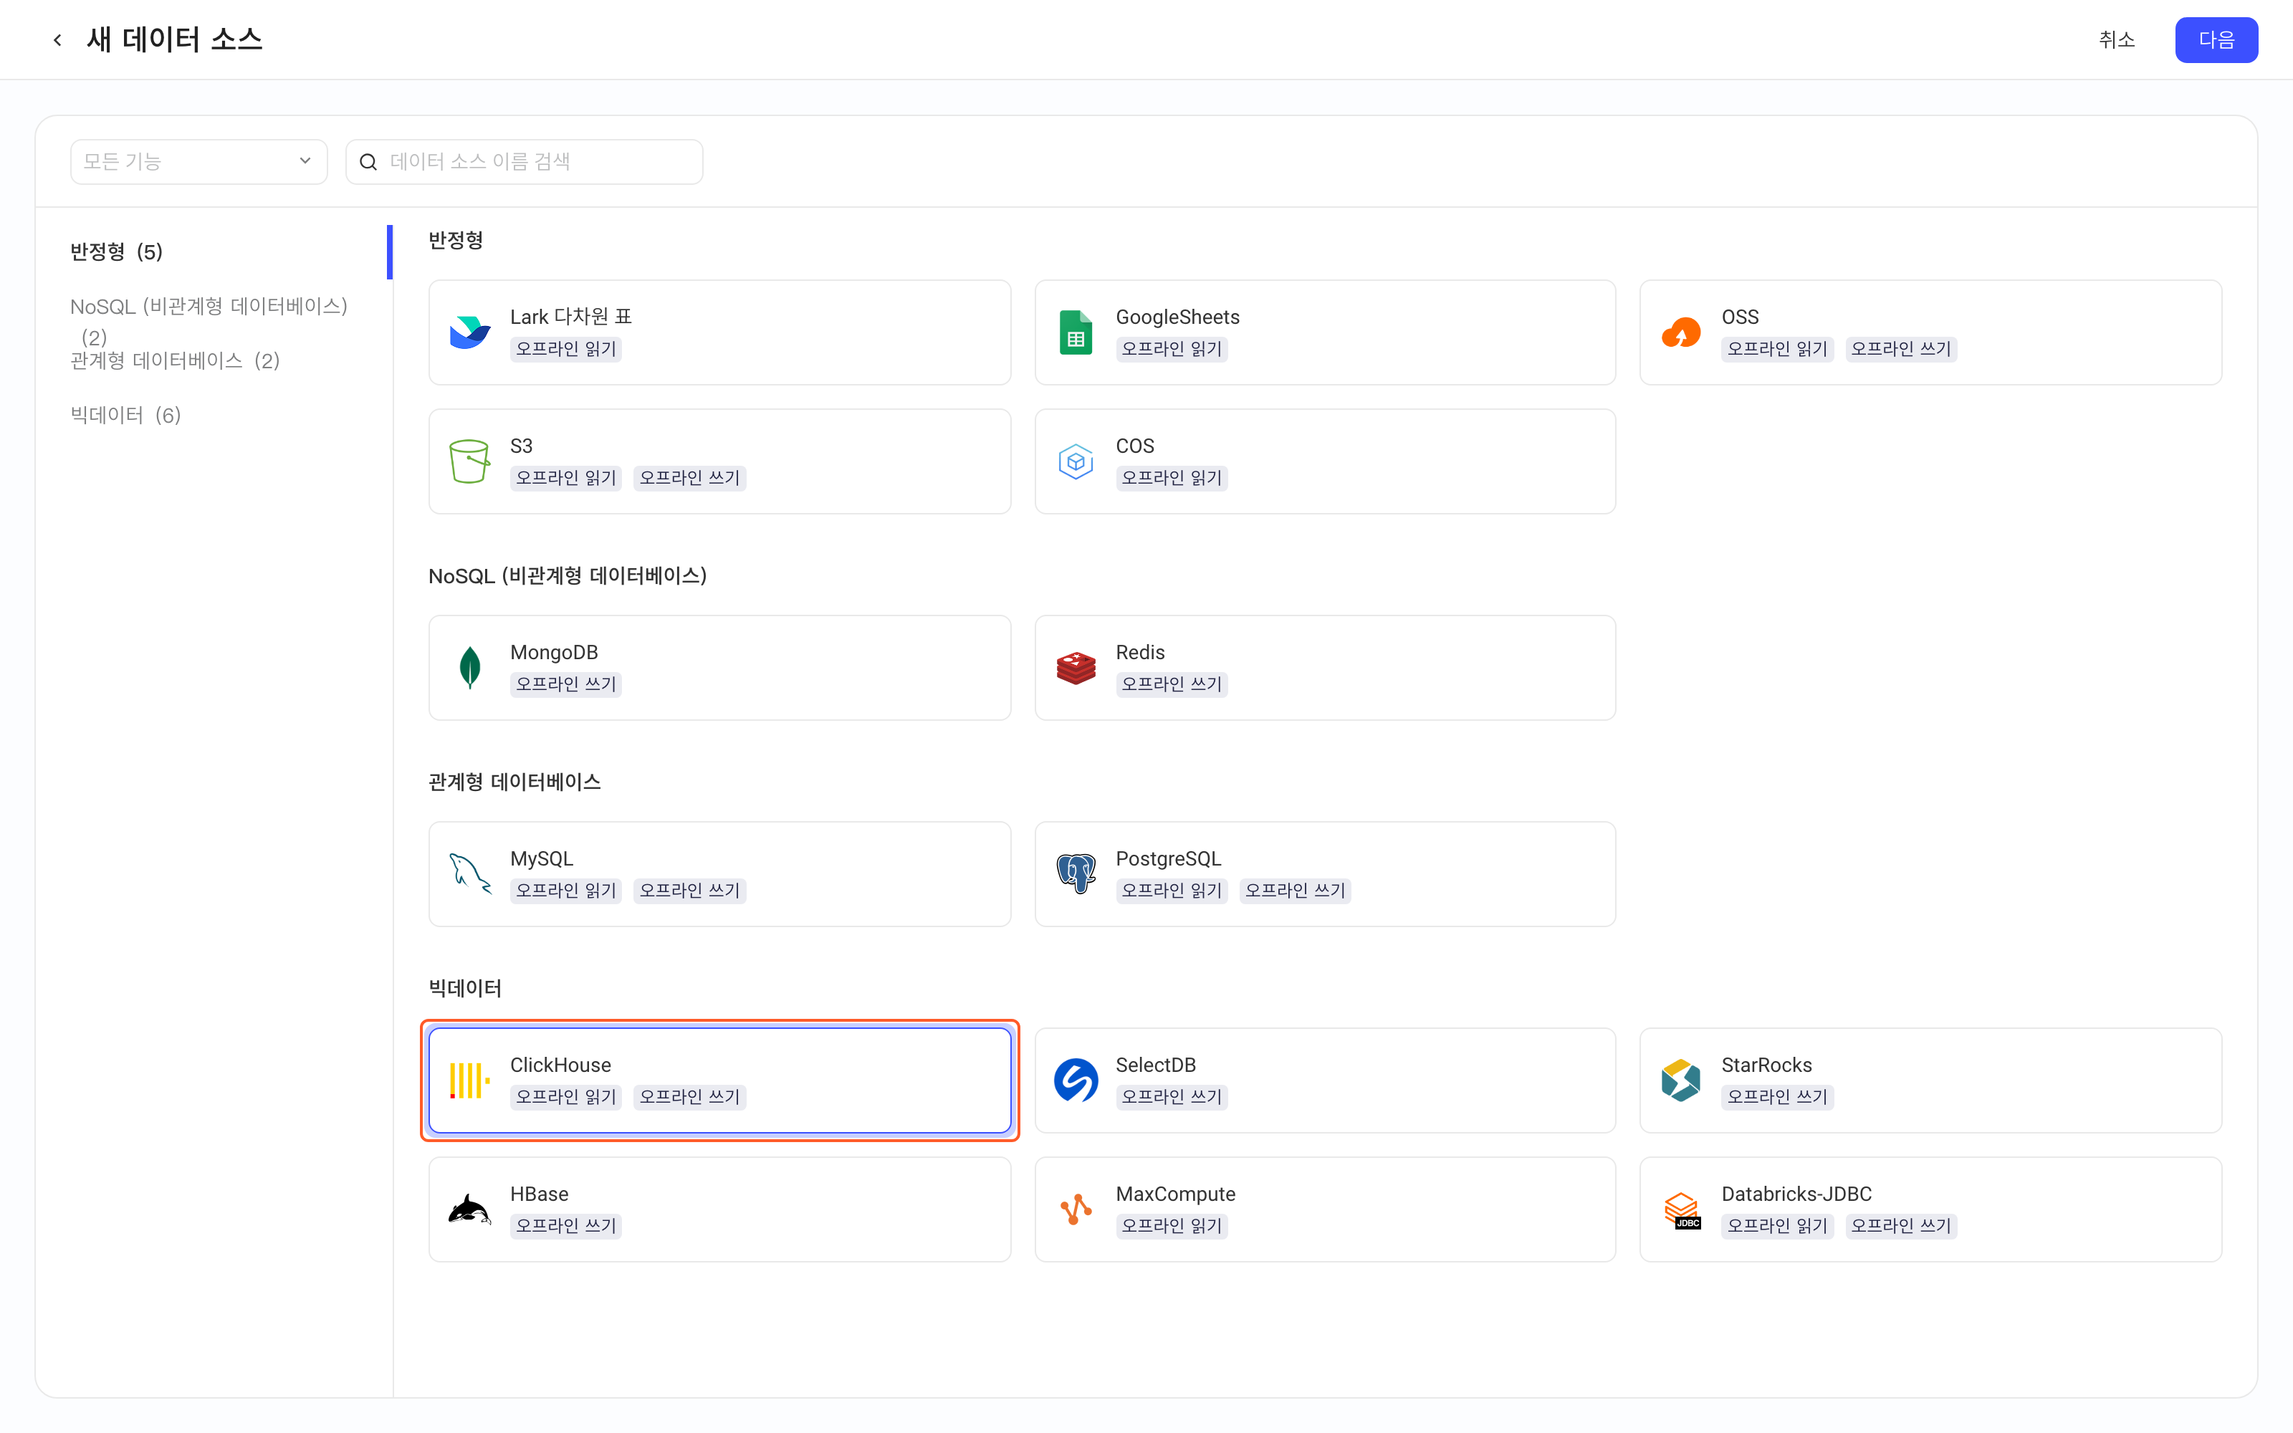Choose the GoogleSheets card title

tap(1177, 317)
